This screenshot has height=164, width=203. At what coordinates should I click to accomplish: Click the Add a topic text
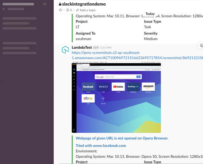tap(88, 10)
